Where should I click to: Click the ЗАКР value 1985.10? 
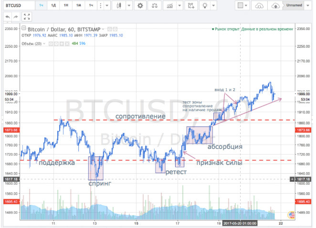116,35
